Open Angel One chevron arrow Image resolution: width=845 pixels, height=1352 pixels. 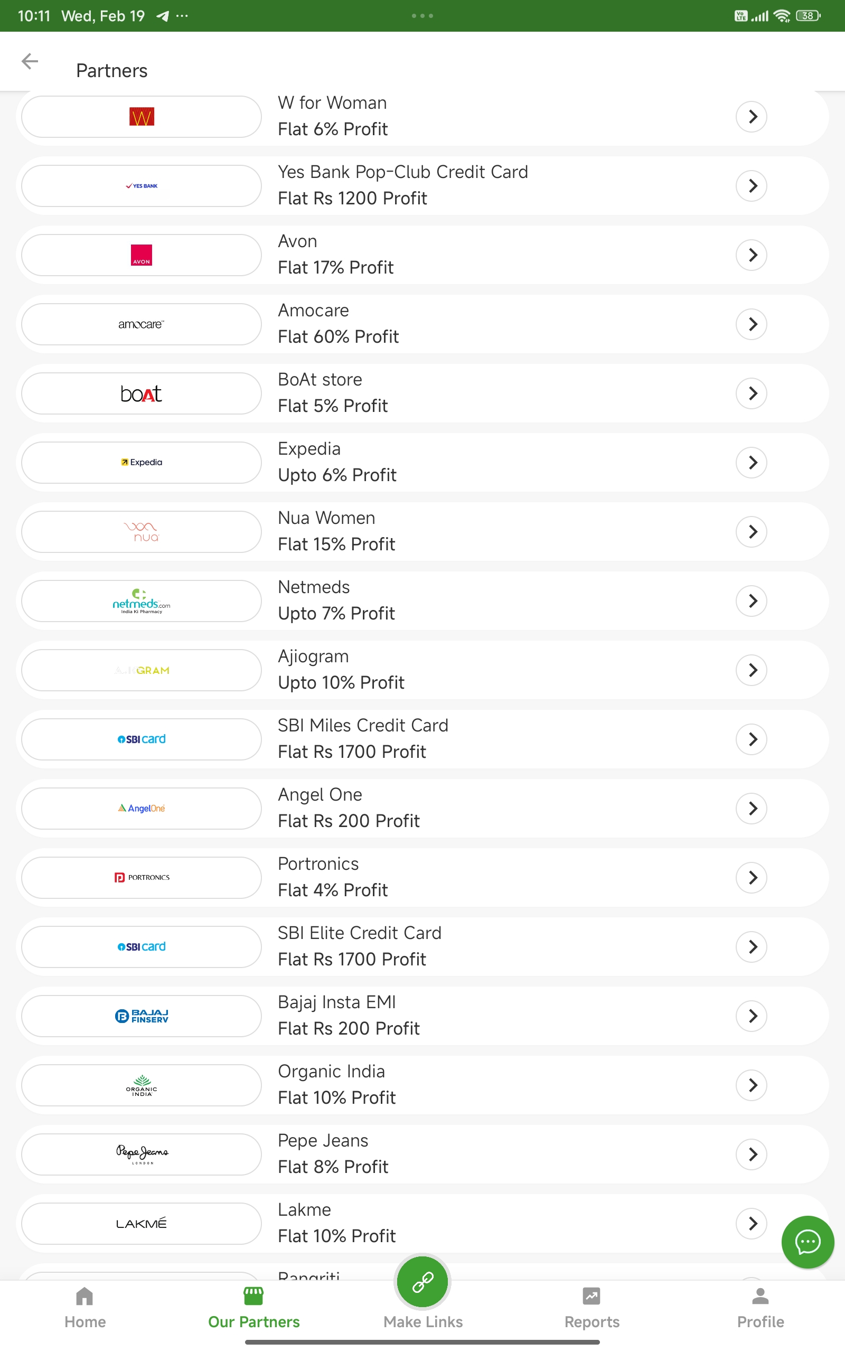click(x=752, y=809)
